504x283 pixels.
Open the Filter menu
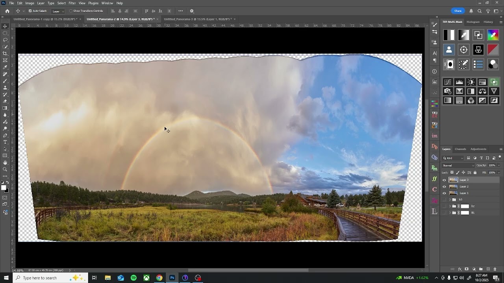tap(72, 3)
